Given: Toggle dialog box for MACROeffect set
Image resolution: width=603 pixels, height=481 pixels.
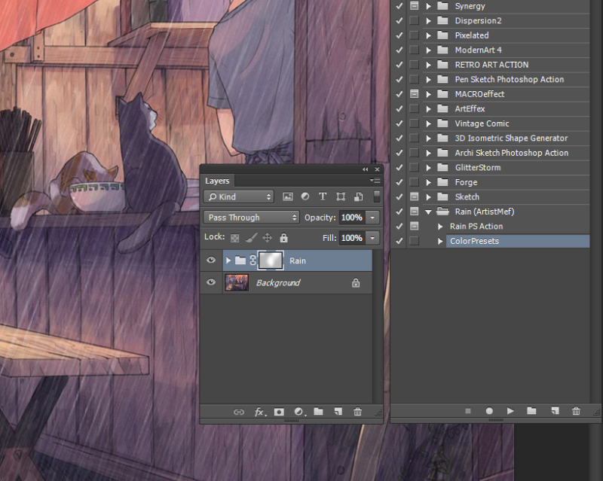Looking at the screenshot, I should (x=414, y=94).
